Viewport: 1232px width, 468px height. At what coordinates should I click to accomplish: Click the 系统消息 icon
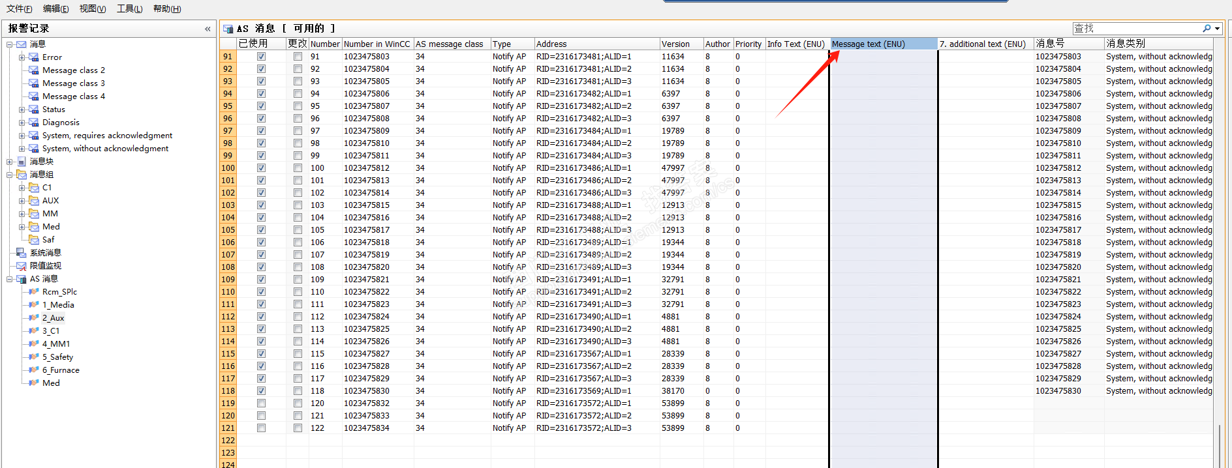tap(22, 253)
